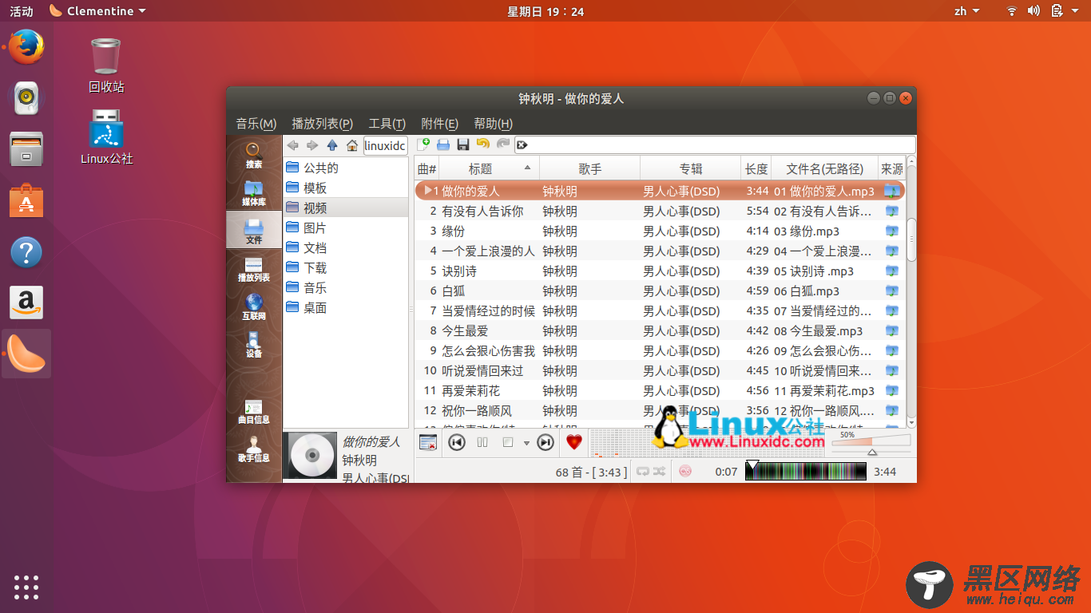
Task: Open the system volume indicator
Action: (x=1033, y=11)
